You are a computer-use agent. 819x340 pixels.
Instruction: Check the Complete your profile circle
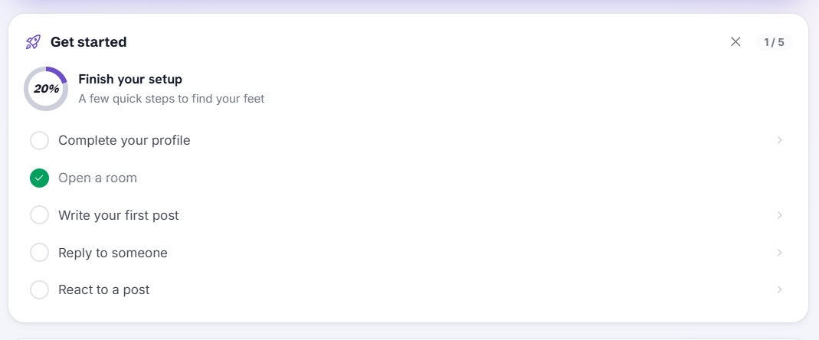[40, 140]
